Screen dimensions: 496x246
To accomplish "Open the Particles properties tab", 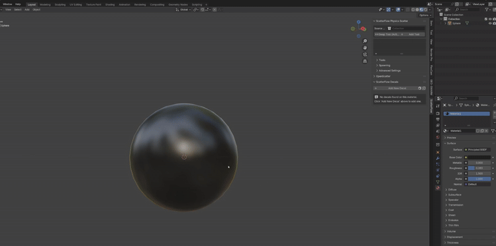I will tap(438, 164).
